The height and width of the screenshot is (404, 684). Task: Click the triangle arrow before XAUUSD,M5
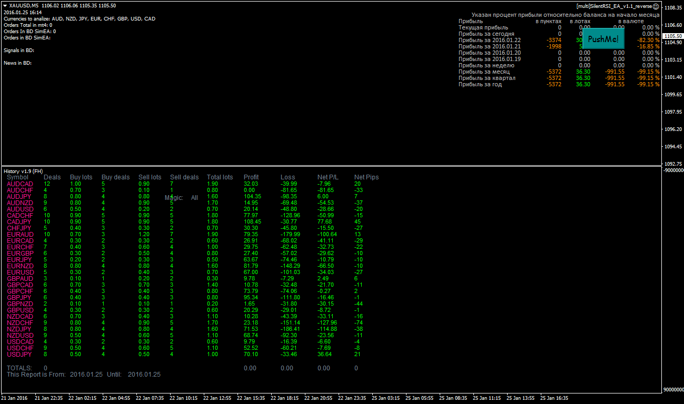pyautogui.click(x=5, y=6)
